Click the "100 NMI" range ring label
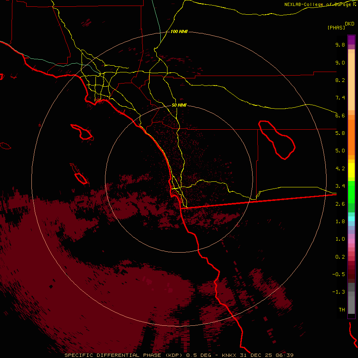 coord(179,31)
